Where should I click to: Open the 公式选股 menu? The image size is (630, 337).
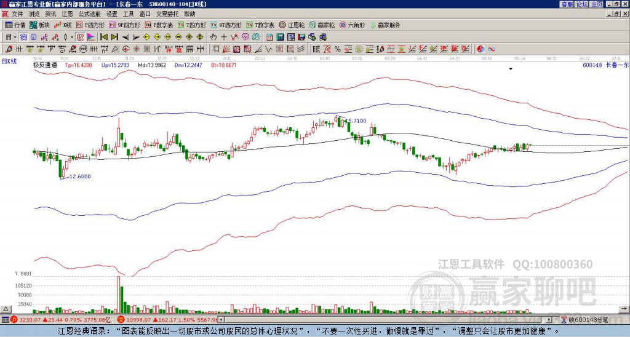90,14
